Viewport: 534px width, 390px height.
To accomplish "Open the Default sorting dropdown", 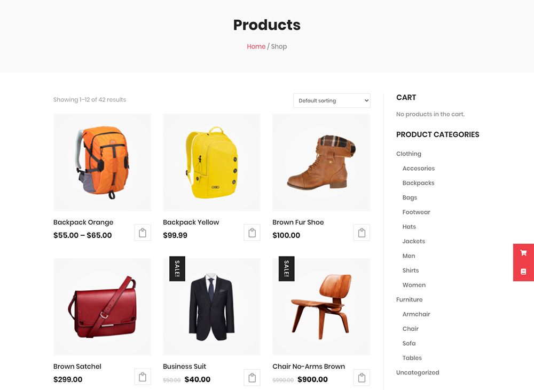I will coord(332,101).
